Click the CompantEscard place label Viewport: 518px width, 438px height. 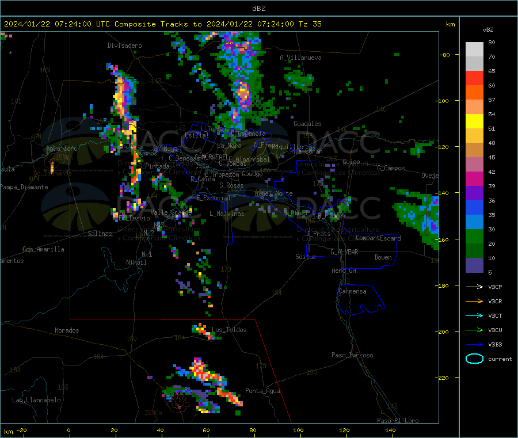pyautogui.click(x=378, y=238)
